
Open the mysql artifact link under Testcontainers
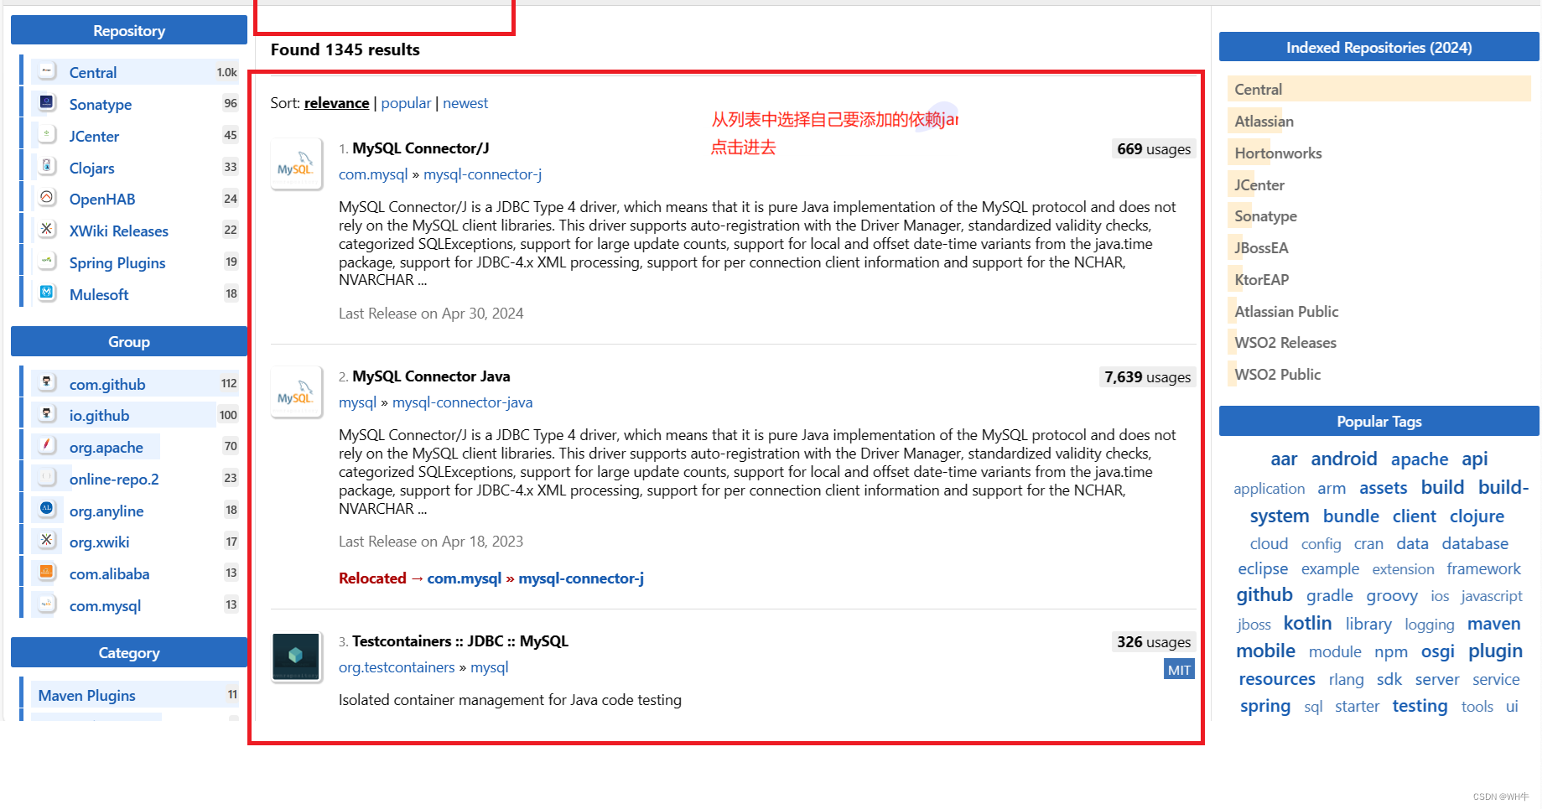[x=490, y=667]
